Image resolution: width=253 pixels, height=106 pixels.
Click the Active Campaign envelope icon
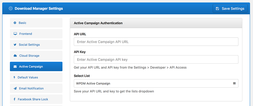[x=15, y=67]
